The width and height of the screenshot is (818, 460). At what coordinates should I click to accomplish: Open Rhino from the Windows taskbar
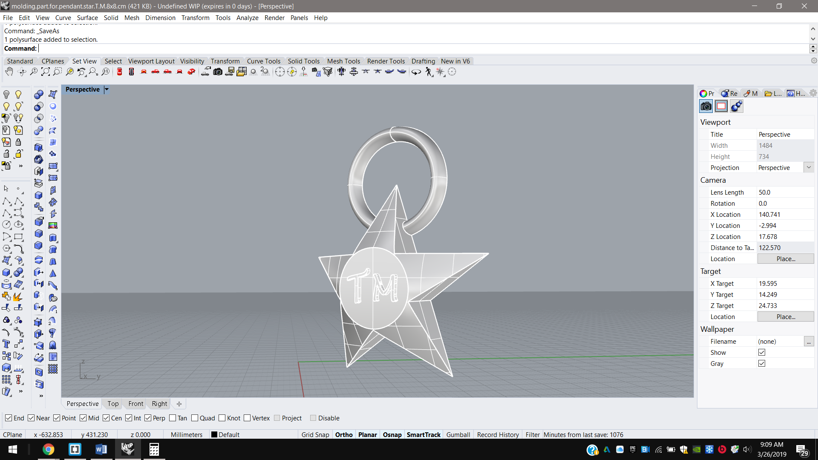tap(127, 449)
